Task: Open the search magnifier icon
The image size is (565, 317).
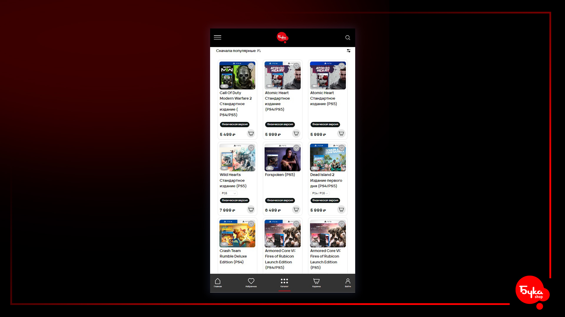Action: [x=348, y=38]
